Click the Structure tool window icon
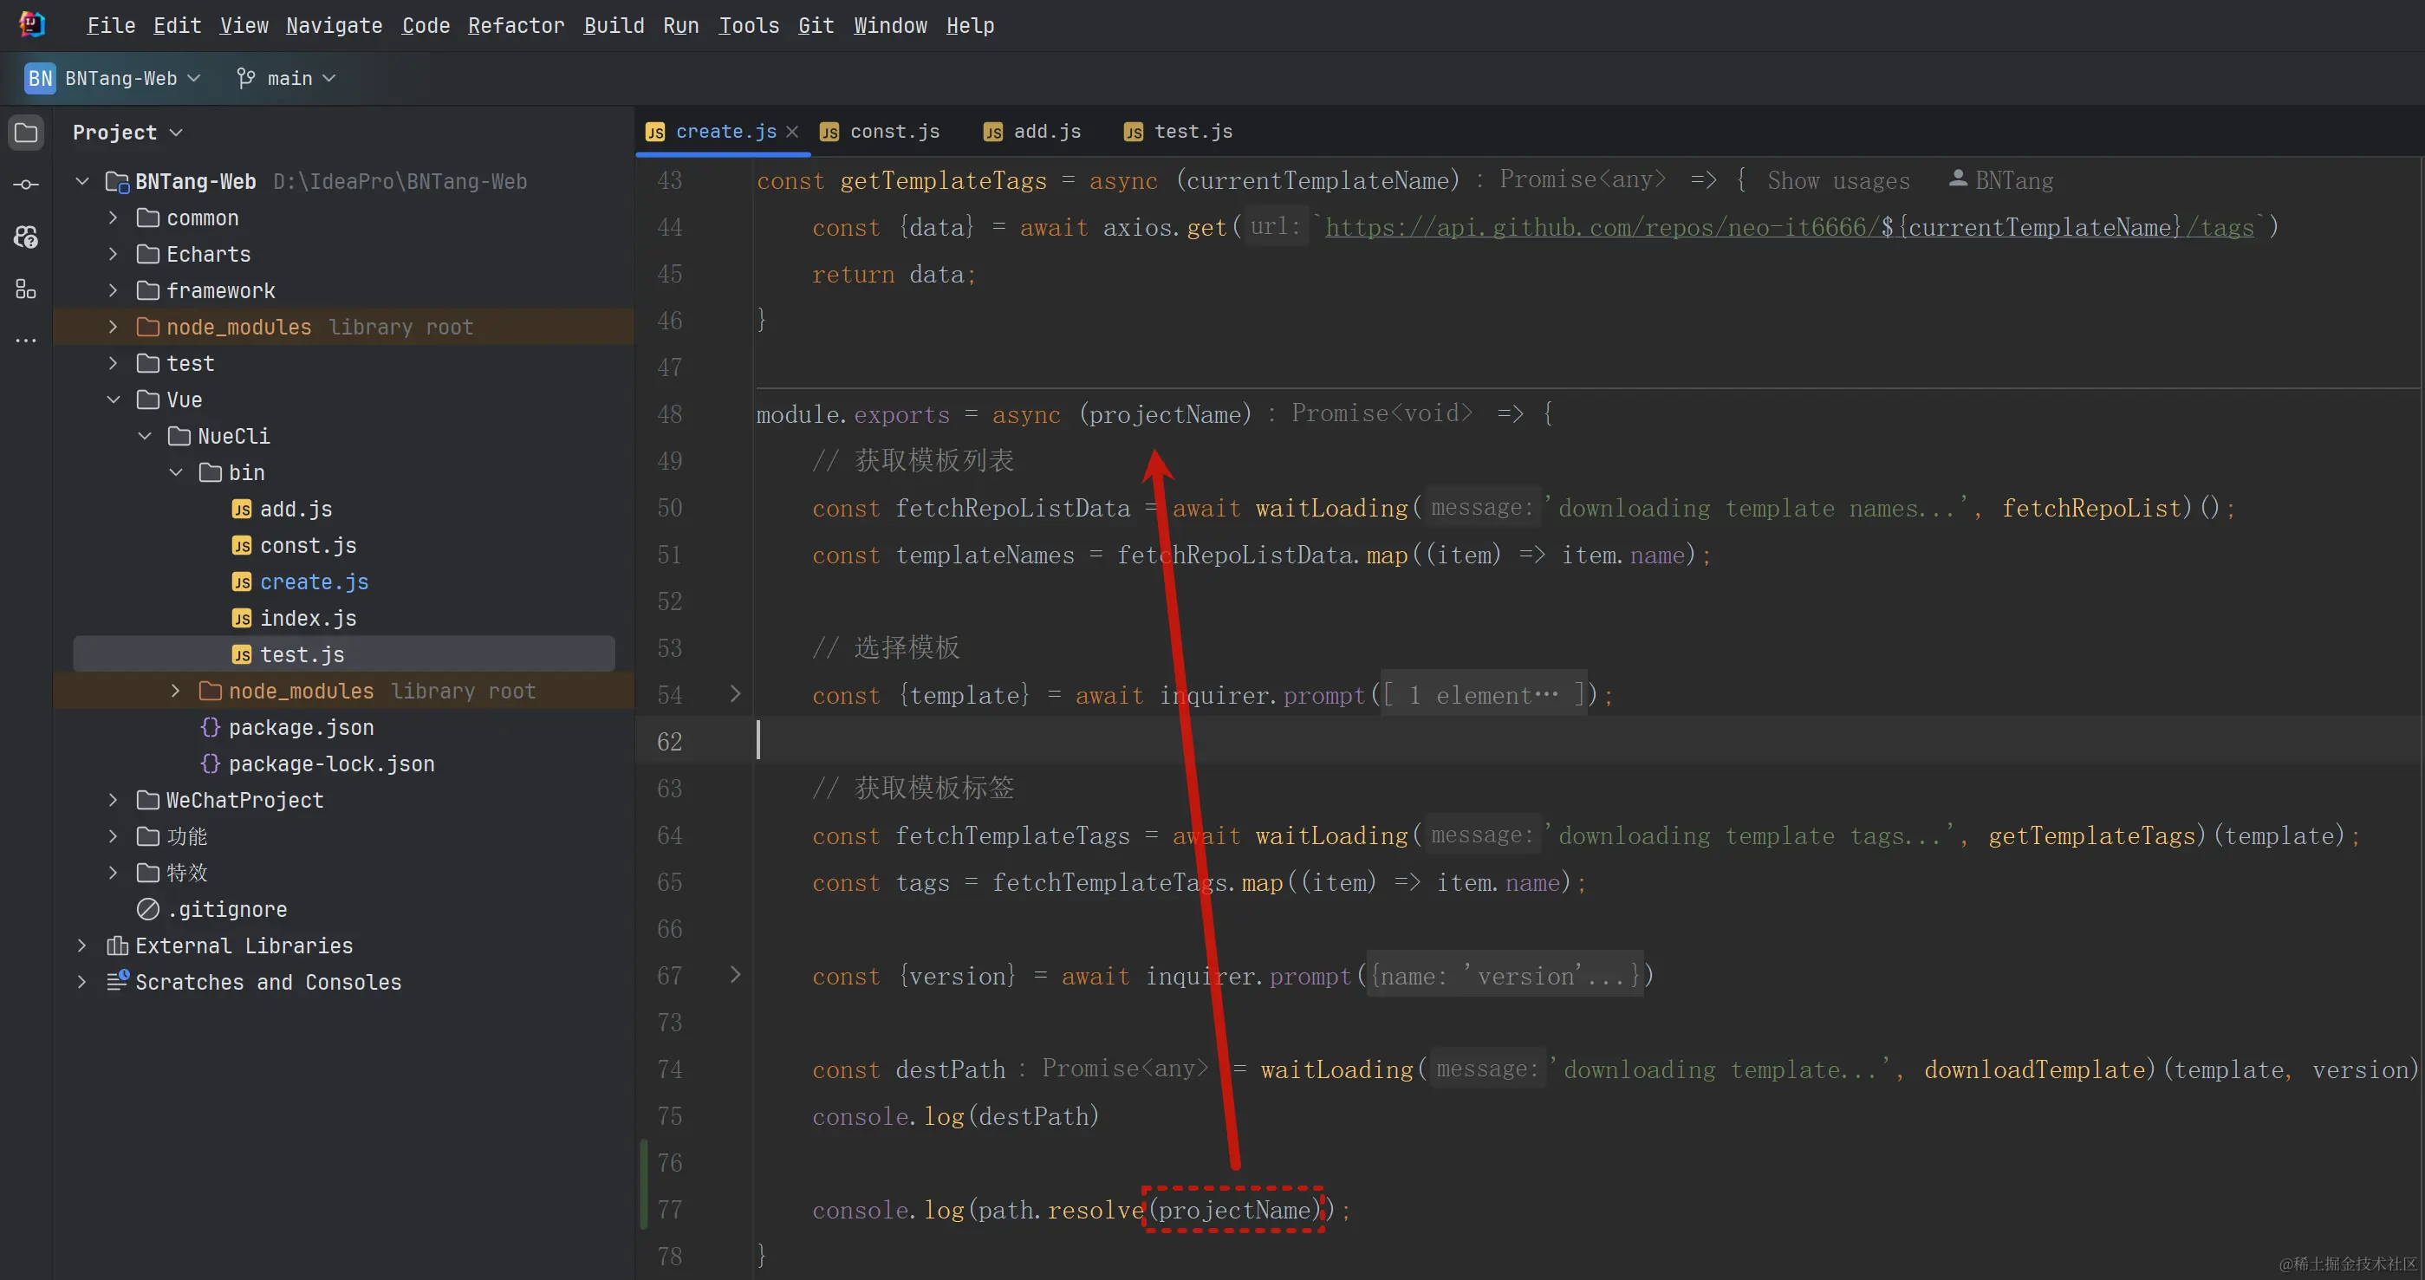The height and width of the screenshot is (1280, 2425). [26, 289]
